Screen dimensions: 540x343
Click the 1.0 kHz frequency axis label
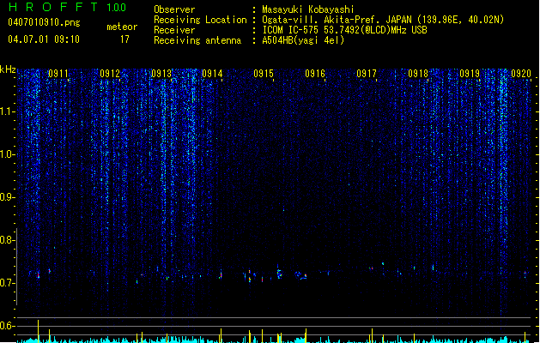[7, 154]
